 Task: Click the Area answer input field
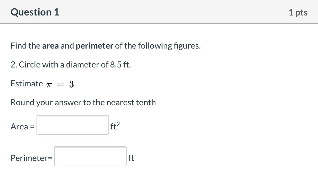tap(73, 125)
